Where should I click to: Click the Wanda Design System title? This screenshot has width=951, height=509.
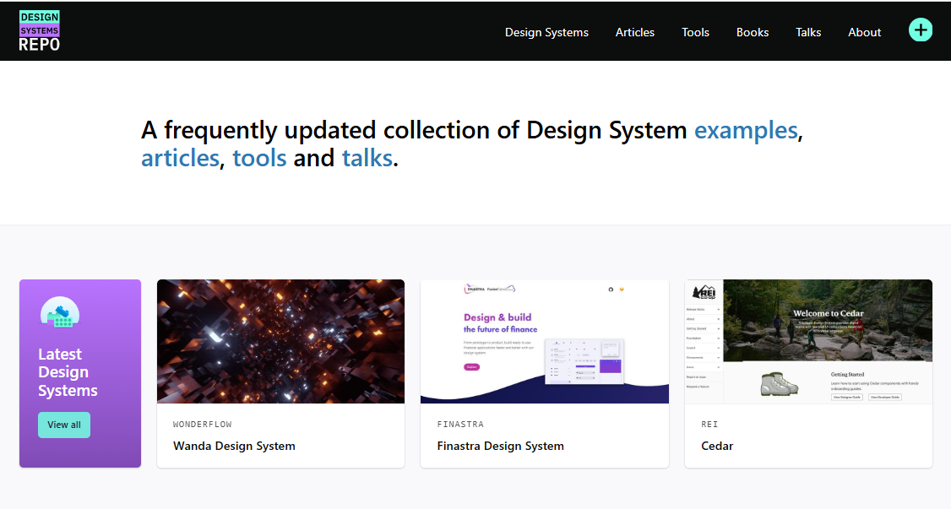click(x=234, y=446)
